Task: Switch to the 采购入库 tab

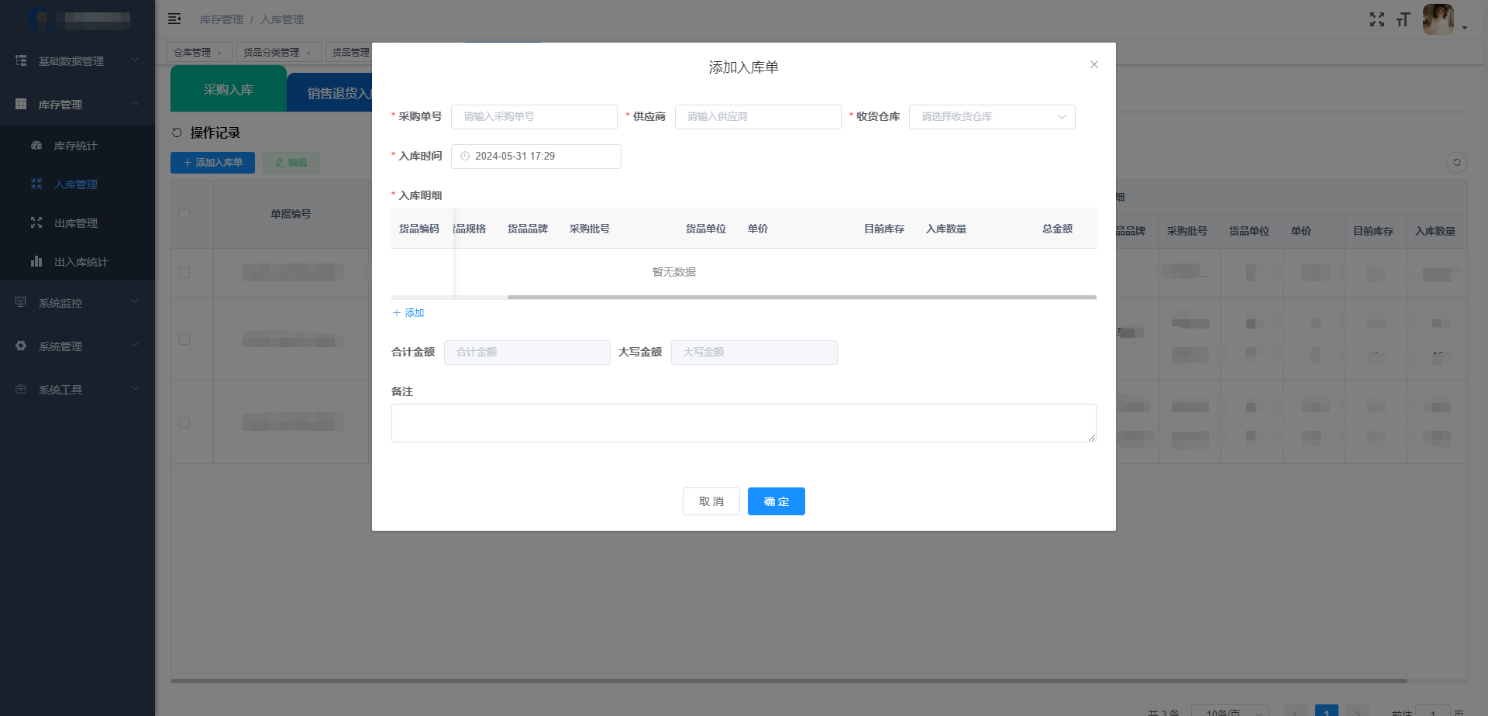Action: click(x=229, y=89)
